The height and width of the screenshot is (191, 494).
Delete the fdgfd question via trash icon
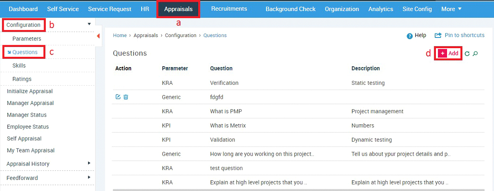[x=126, y=97]
